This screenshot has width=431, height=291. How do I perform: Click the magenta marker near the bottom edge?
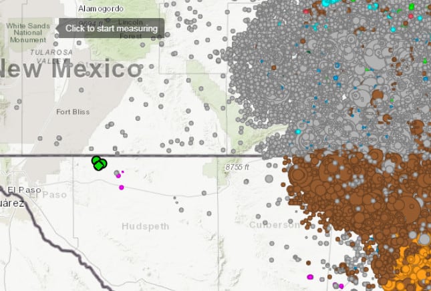click(310, 276)
